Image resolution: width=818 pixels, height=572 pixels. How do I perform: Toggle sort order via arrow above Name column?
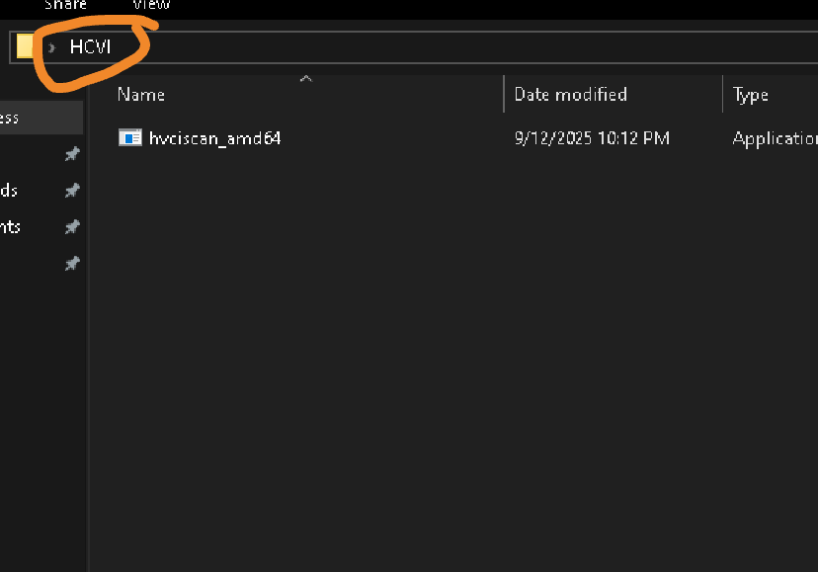(x=306, y=79)
